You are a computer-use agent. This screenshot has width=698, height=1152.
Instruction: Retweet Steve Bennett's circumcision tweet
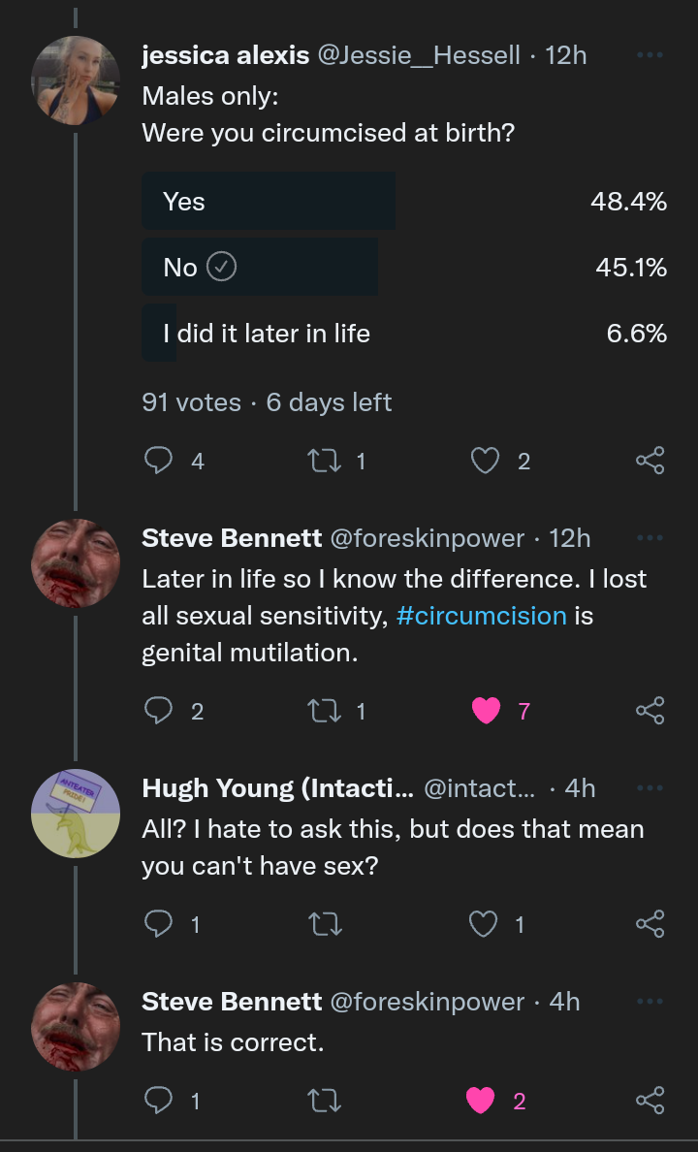[x=326, y=711]
